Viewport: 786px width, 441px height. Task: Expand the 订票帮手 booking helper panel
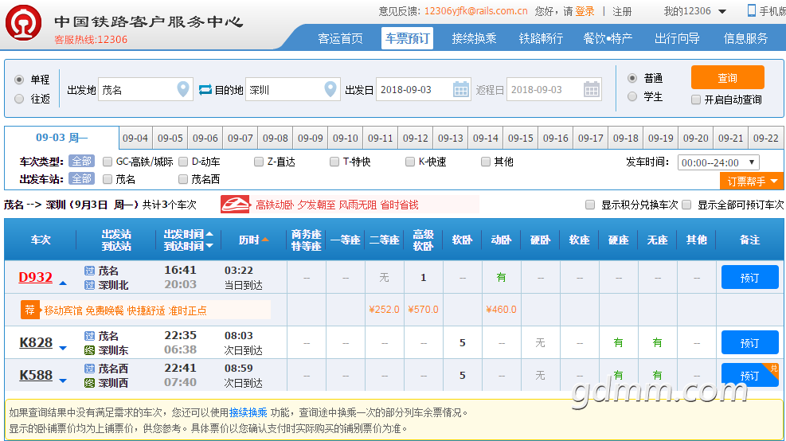pos(752,181)
